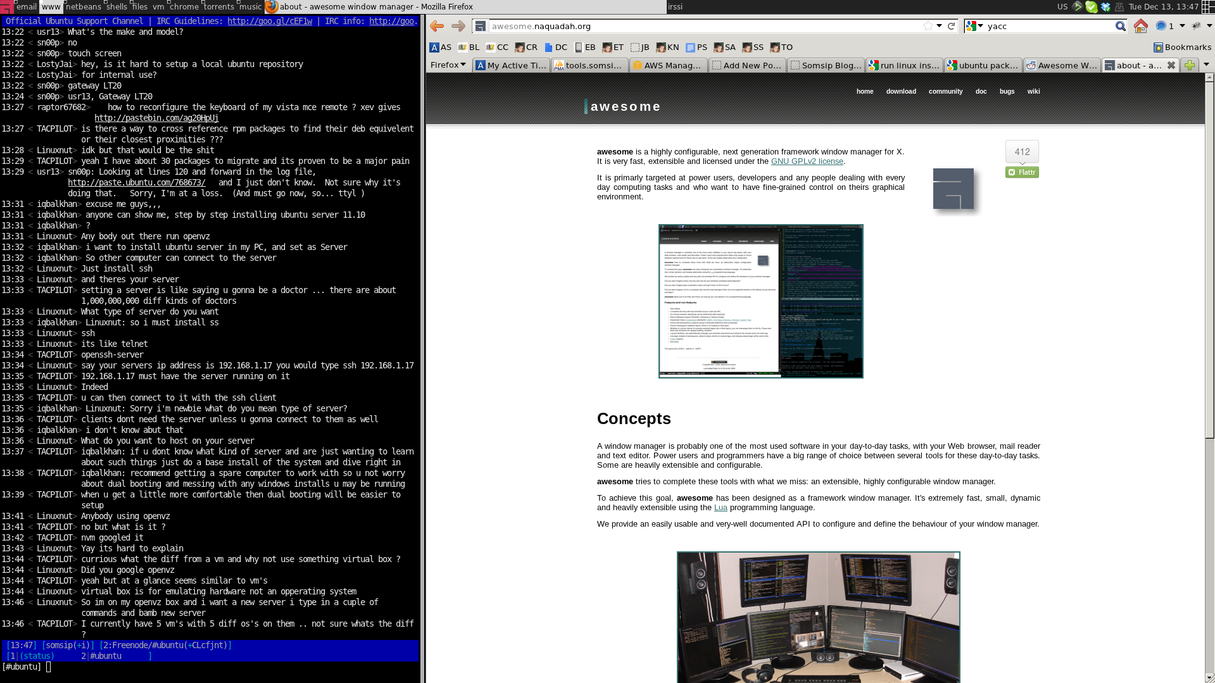Open the AS bookmark
1215x683 pixels.
coord(441,47)
